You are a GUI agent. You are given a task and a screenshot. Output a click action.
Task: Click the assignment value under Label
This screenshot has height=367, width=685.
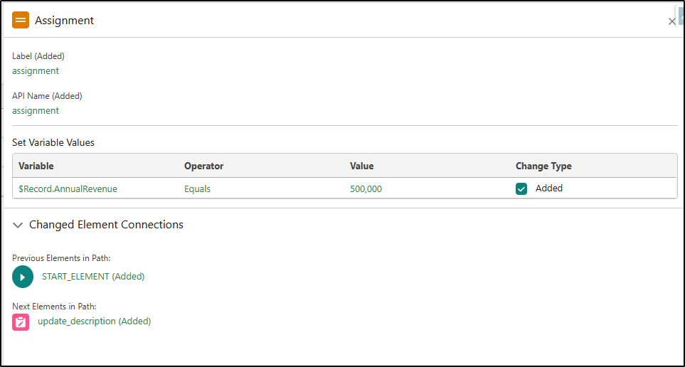click(x=36, y=71)
